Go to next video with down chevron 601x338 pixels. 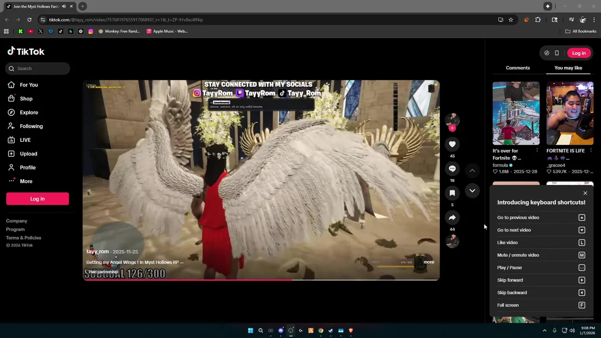click(472, 191)
